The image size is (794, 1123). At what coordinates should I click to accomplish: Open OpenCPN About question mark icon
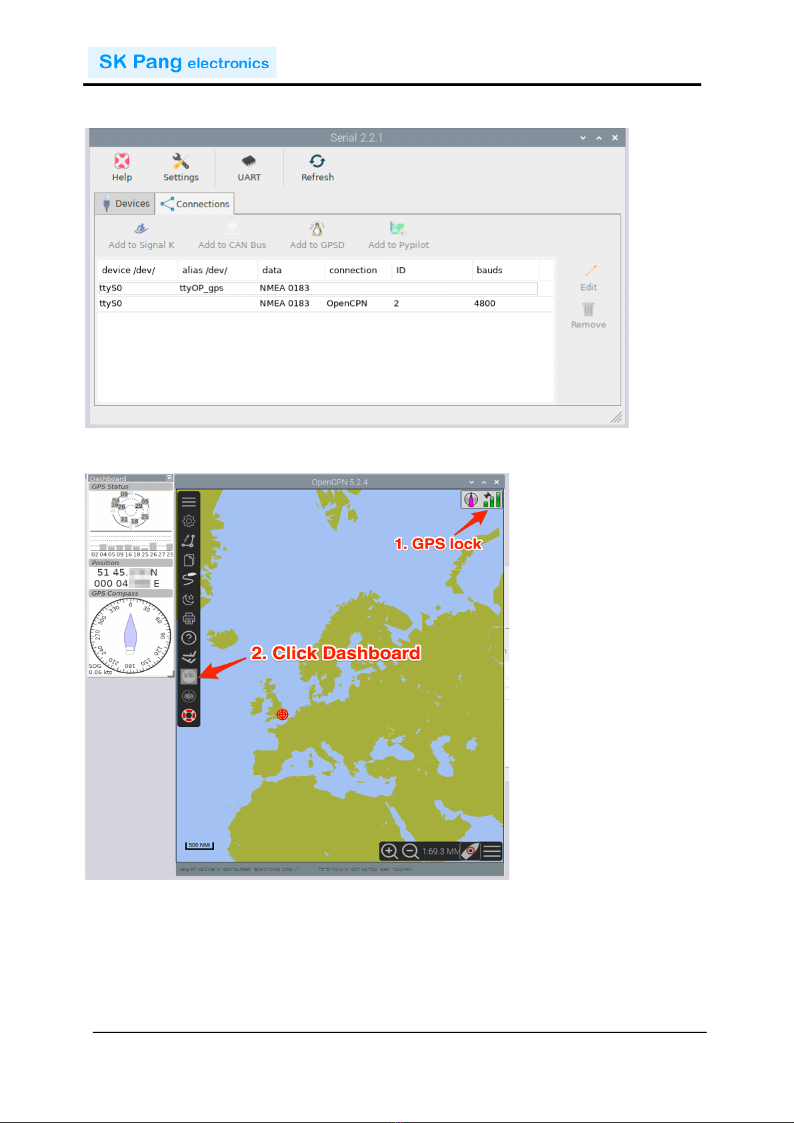[189, 638]
